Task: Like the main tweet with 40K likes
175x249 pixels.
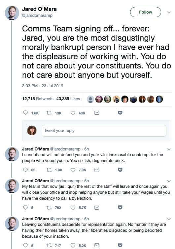Action: click(73, 113)
